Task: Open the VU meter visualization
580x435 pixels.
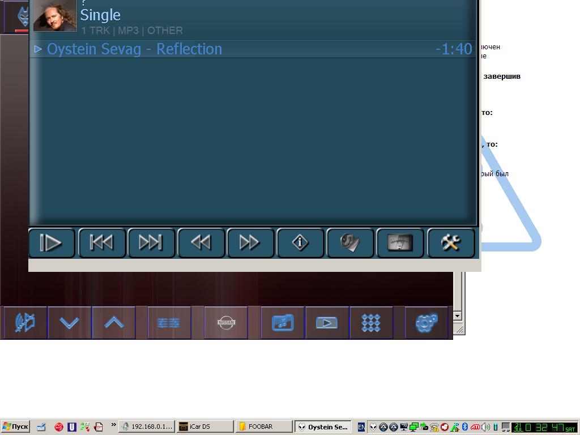Action: [x=400, y=243]
